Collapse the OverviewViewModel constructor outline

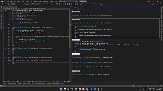tap(12, 36)
